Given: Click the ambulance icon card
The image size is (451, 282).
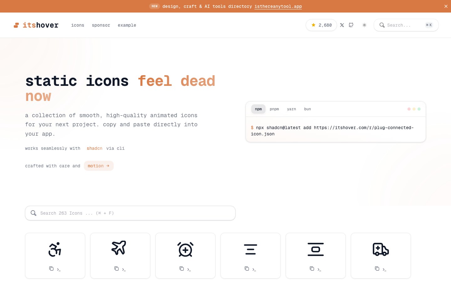Looking at the screenshot, I should (381, 255).
